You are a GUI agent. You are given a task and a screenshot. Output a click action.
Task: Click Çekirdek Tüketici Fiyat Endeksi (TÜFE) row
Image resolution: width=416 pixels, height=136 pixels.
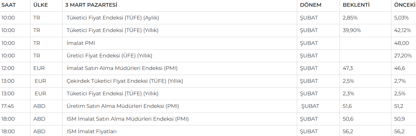click(x=208, y=81)
